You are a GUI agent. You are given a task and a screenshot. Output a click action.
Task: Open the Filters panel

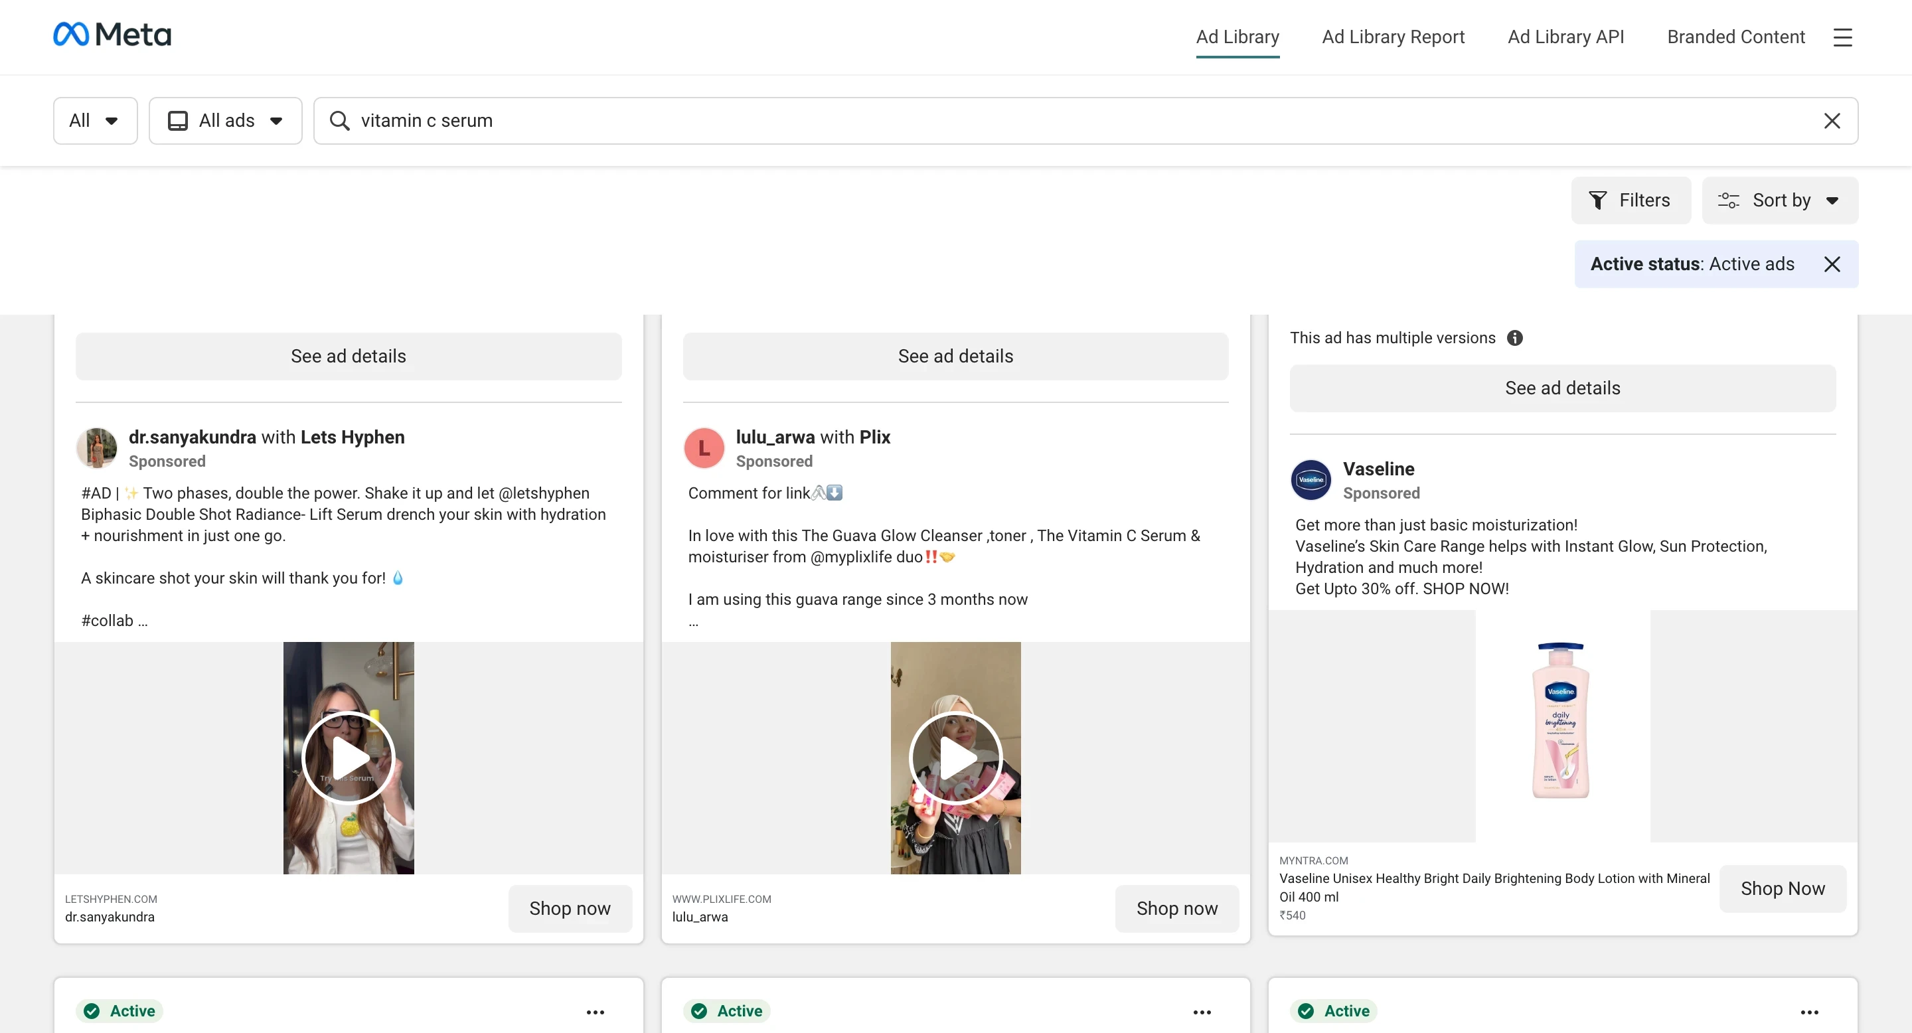1630,200
